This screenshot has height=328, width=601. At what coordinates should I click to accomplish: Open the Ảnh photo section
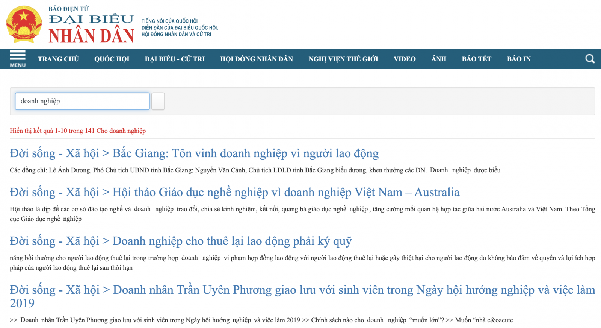(439, 59)
